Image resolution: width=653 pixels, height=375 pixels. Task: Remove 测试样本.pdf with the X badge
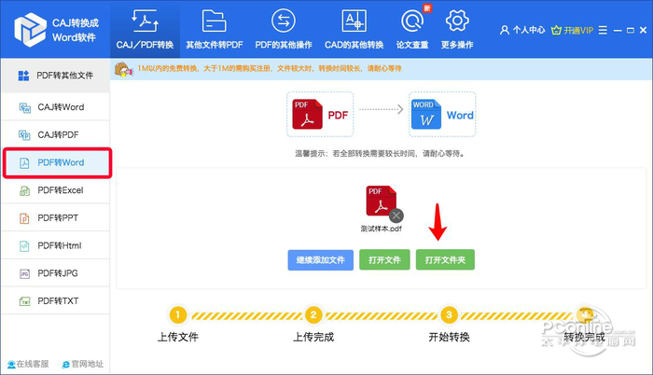396,215
